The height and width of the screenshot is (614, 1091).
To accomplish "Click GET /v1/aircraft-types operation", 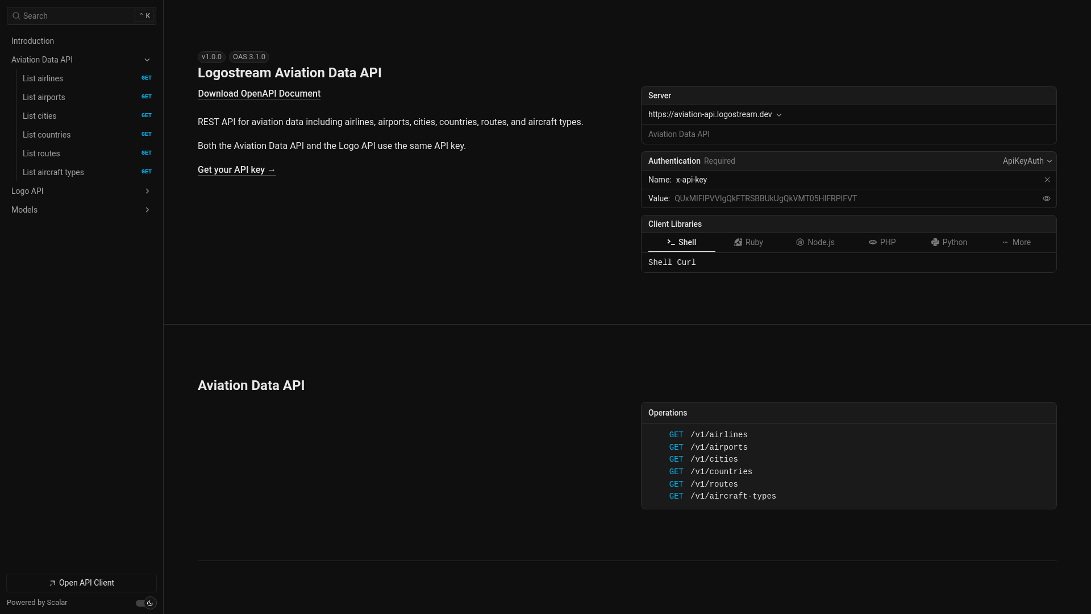I will tap(722, 496).
